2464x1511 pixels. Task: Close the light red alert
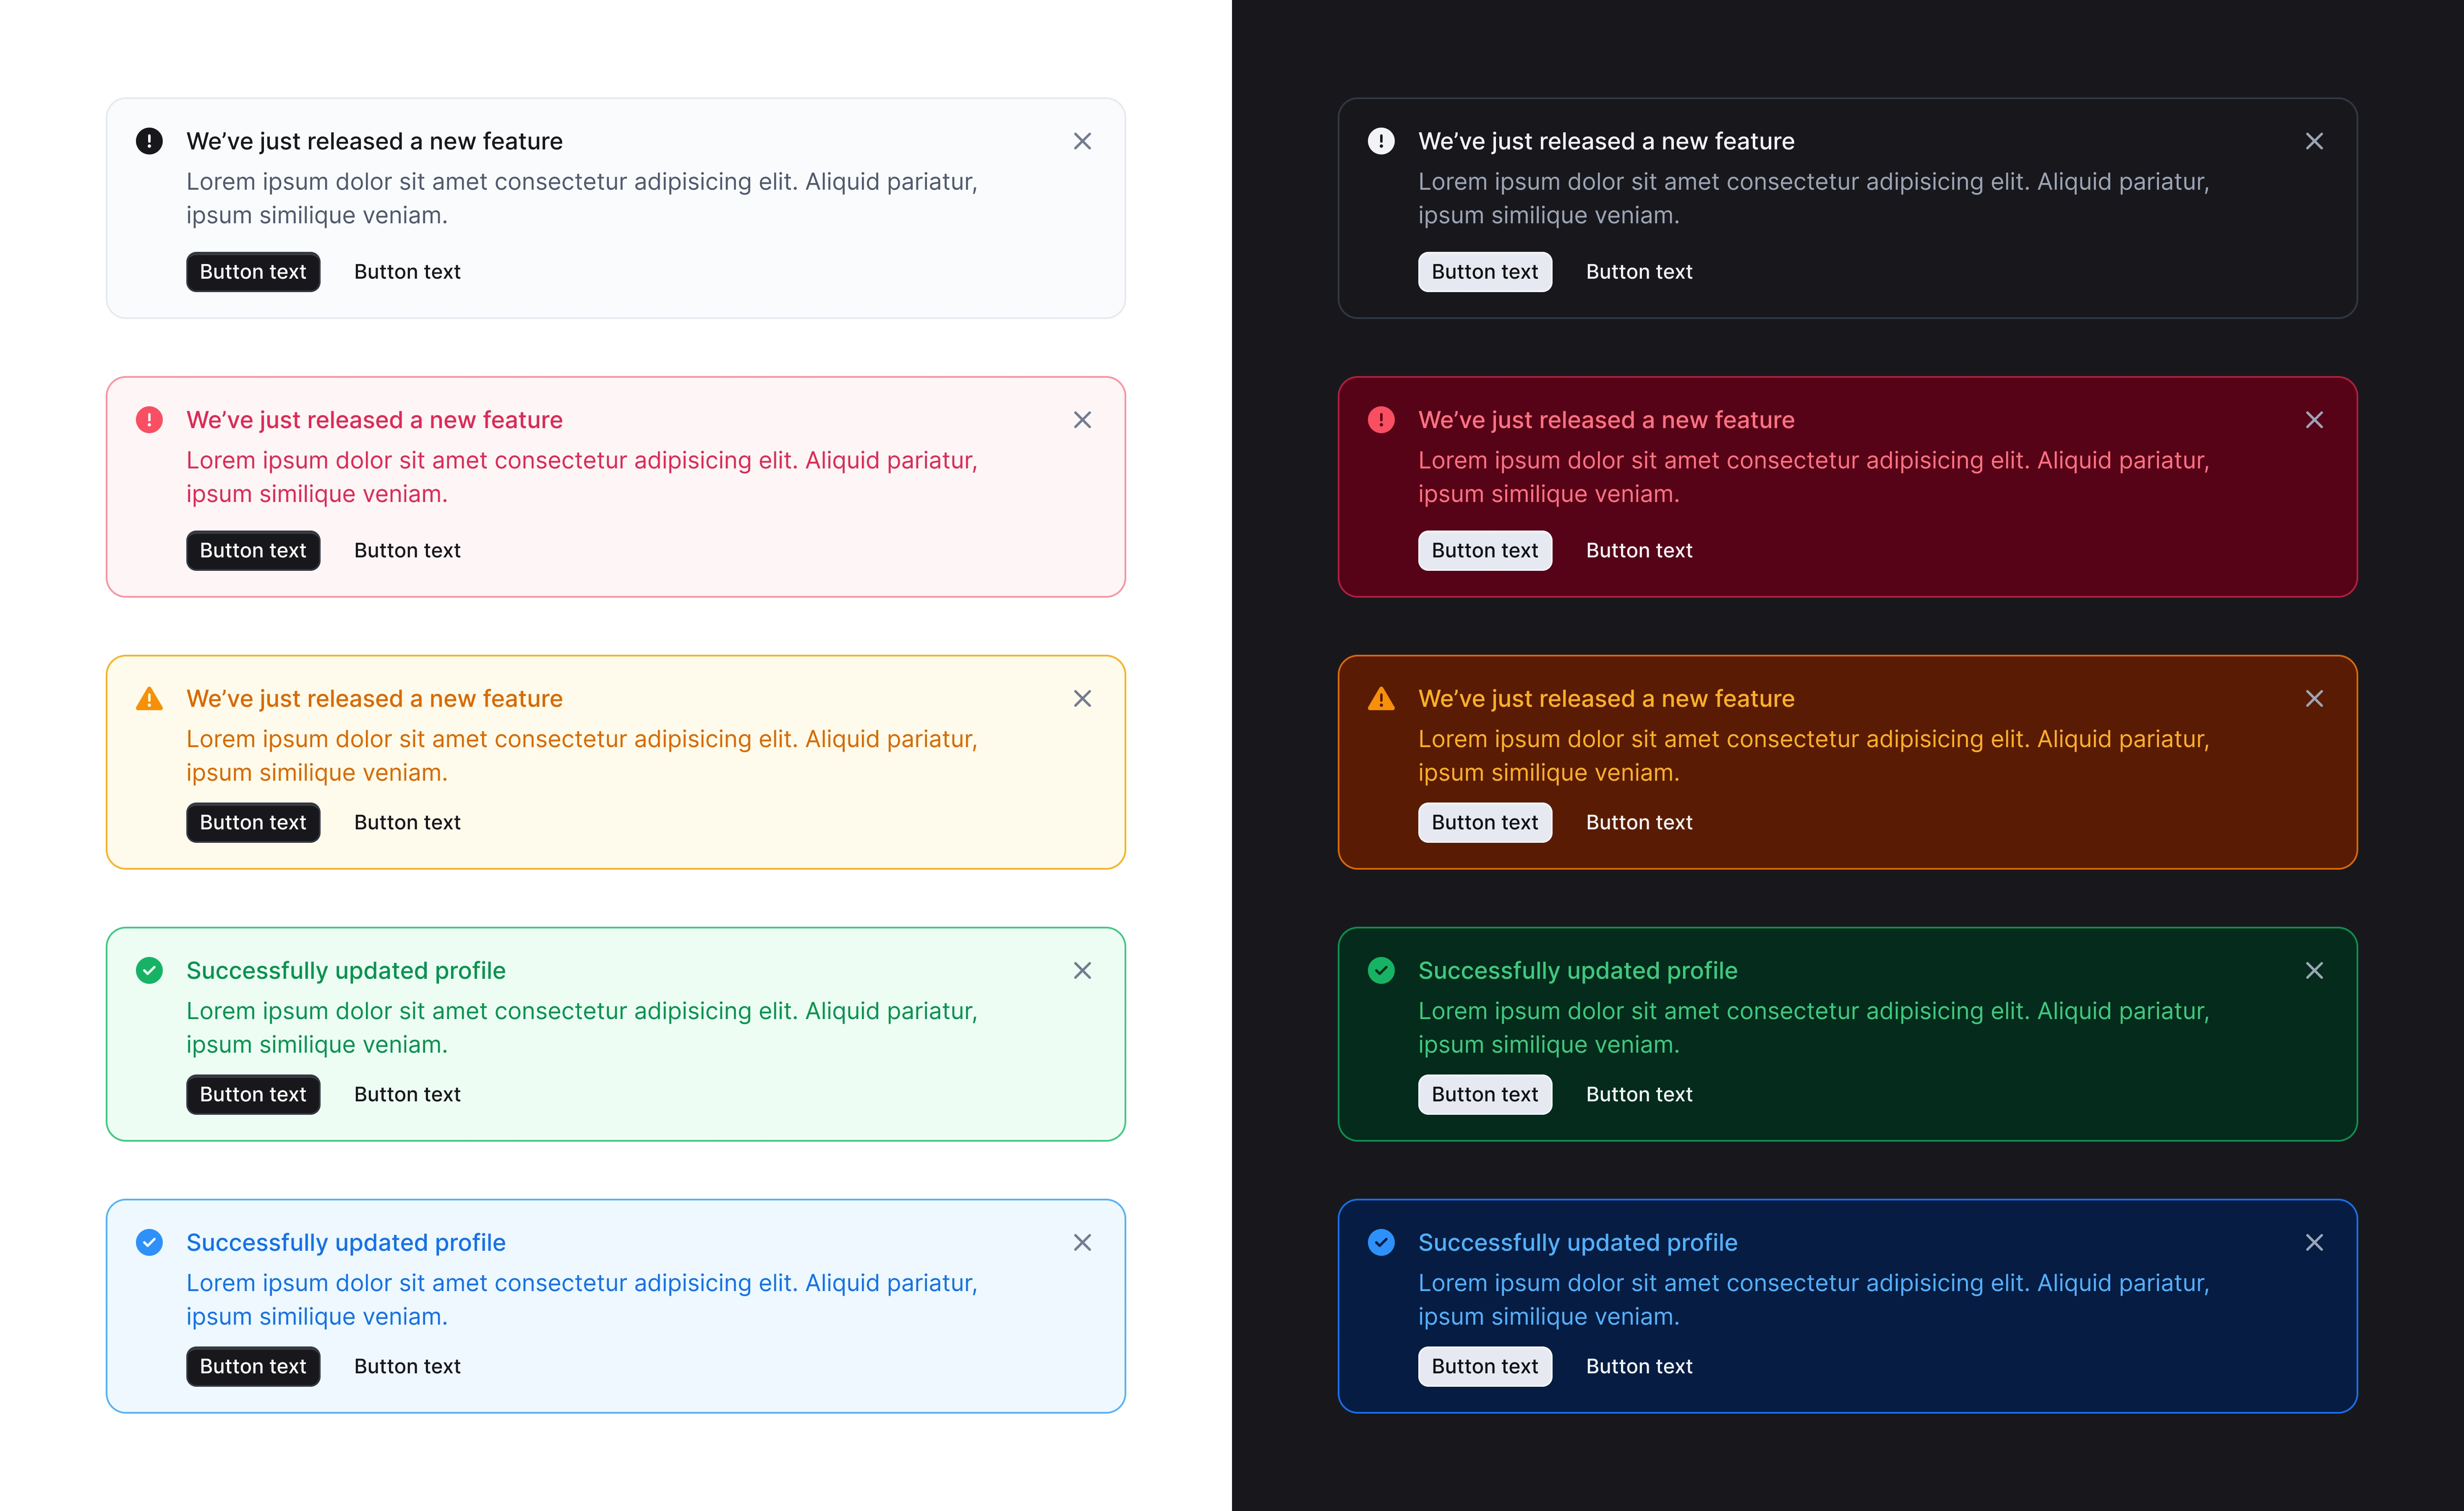tap(1082, 420)
